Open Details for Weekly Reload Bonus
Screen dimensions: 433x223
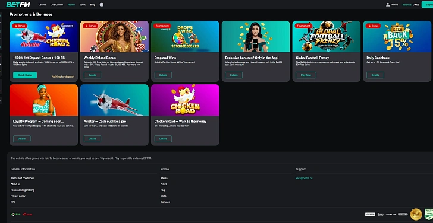coord(92,75)
